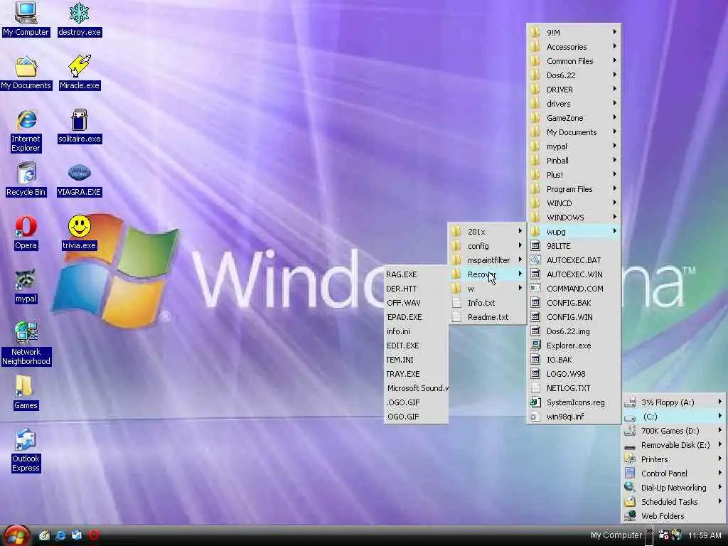Open the Dos6.22 folder submenu
Viewport: 728px width, 546px height.
pyautogui.click(x=574, y=75)
